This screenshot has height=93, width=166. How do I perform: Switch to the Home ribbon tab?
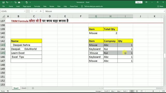pos(11,6)
